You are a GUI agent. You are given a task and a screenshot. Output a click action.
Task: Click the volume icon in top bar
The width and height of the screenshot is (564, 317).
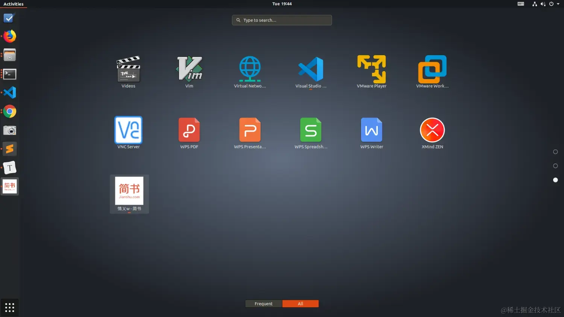543,4
